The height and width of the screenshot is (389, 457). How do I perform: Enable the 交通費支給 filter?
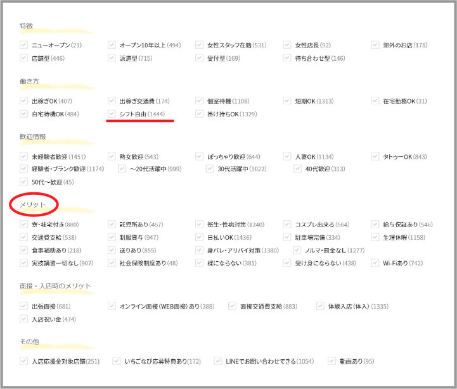click(x=24, y=238)
